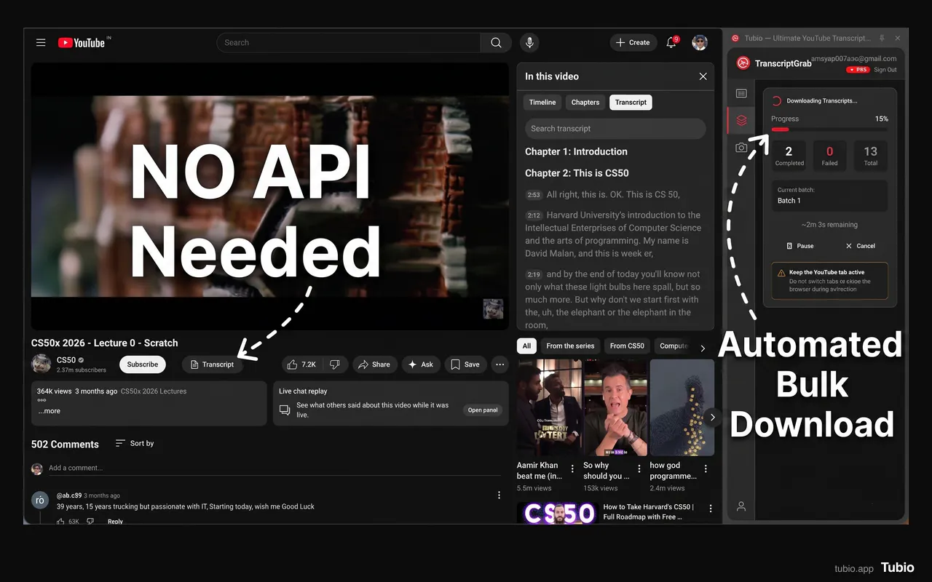
Task: Open the CS50 roadmap video thumbnail
Action: point(557,513)
